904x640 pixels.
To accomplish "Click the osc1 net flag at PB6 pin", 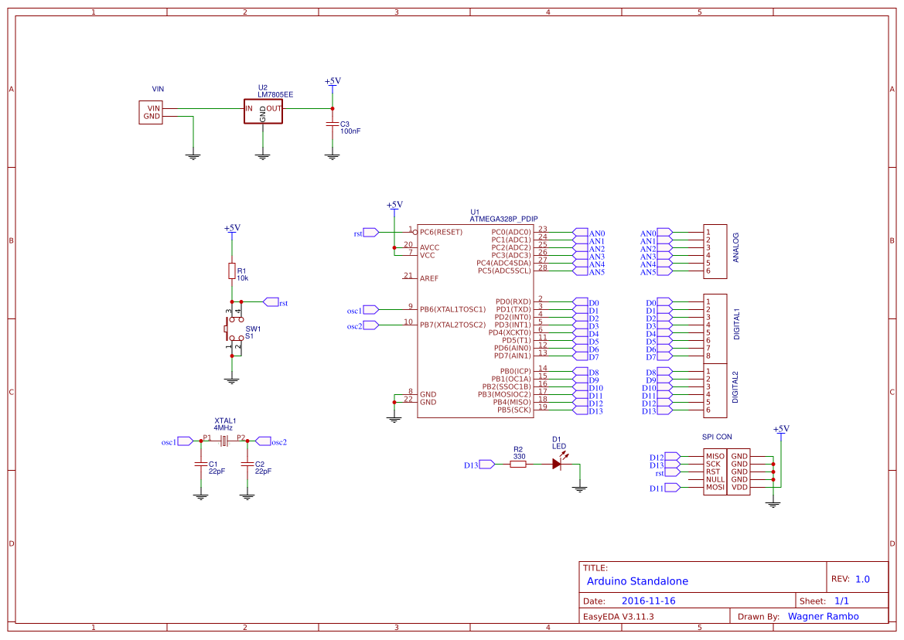I will coord(371,309).
